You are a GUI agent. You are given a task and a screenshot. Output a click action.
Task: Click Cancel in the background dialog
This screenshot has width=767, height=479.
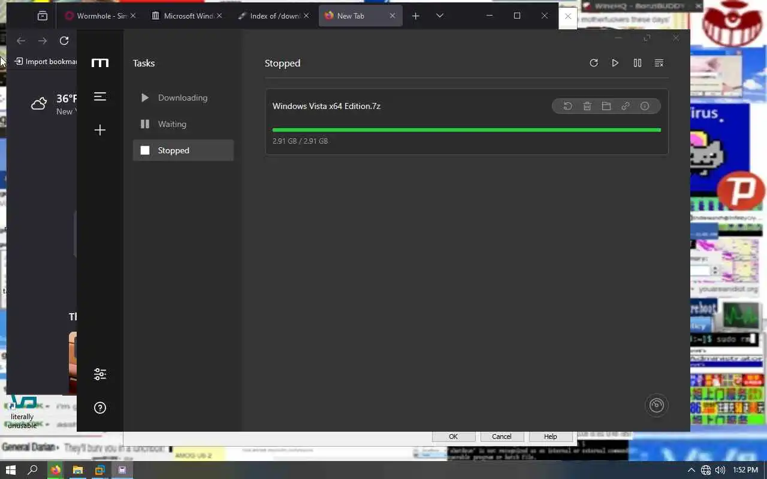502,436
